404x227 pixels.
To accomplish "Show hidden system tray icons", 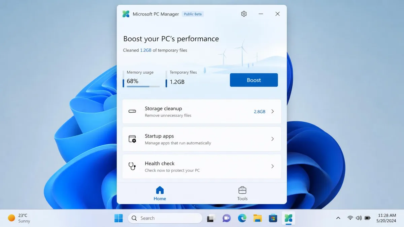I will (x=338, y=218).
